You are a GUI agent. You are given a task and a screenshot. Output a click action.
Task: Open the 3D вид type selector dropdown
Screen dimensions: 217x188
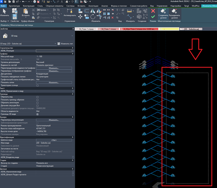(72, 36)
